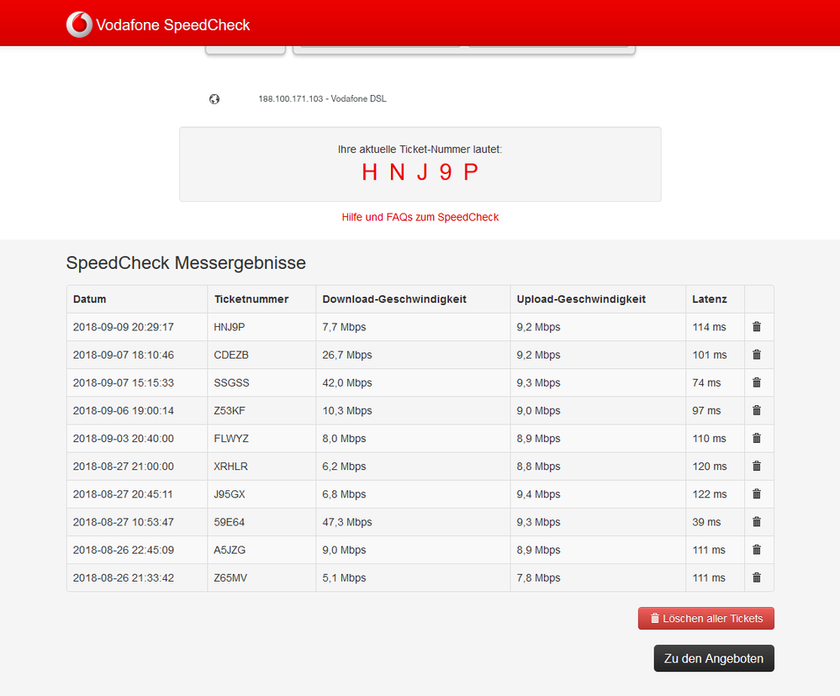This screenshot has height=696, width=840.
Task: Click the Vodafone logo icon
Action: [x=79, y=24]
